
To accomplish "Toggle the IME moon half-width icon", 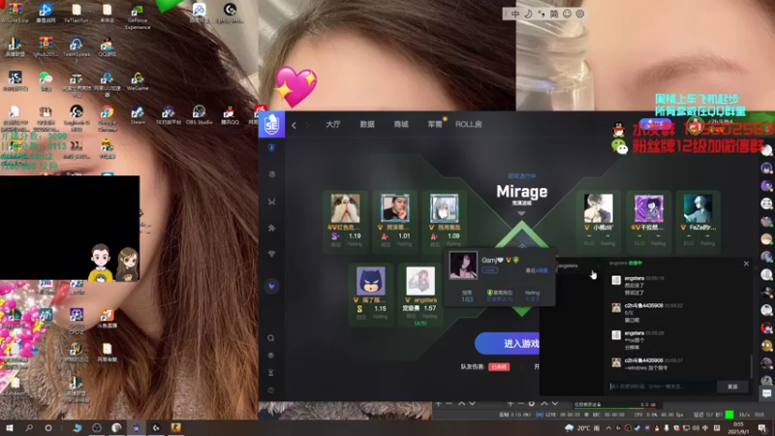I will coord(528,14).
